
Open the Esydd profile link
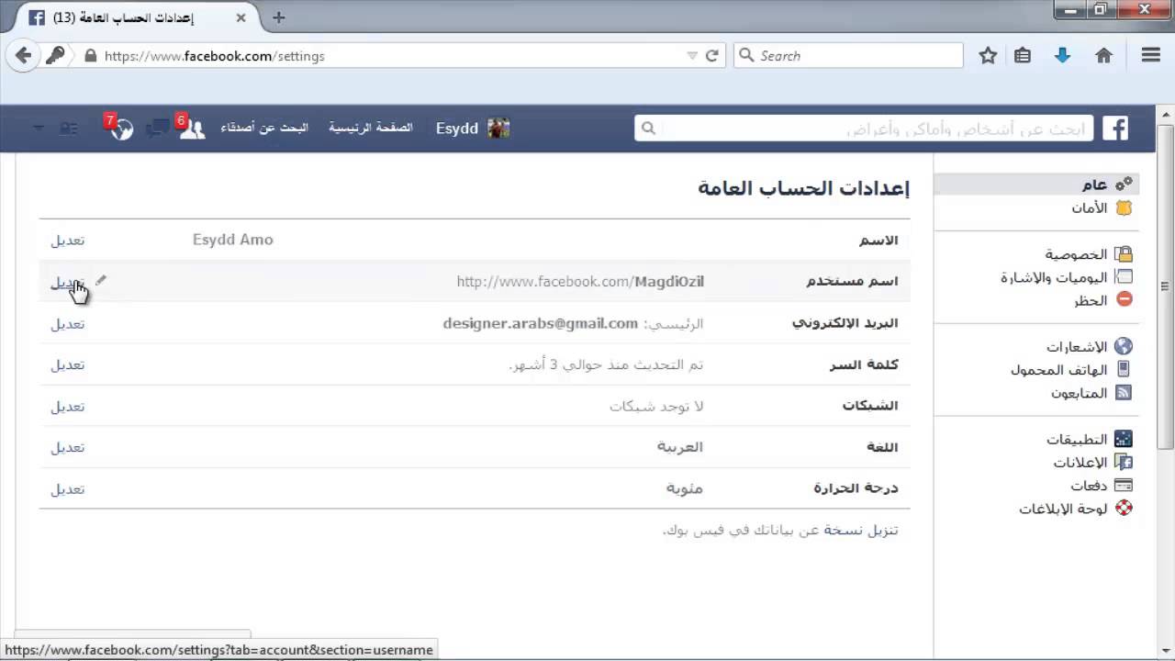point(457,129)
